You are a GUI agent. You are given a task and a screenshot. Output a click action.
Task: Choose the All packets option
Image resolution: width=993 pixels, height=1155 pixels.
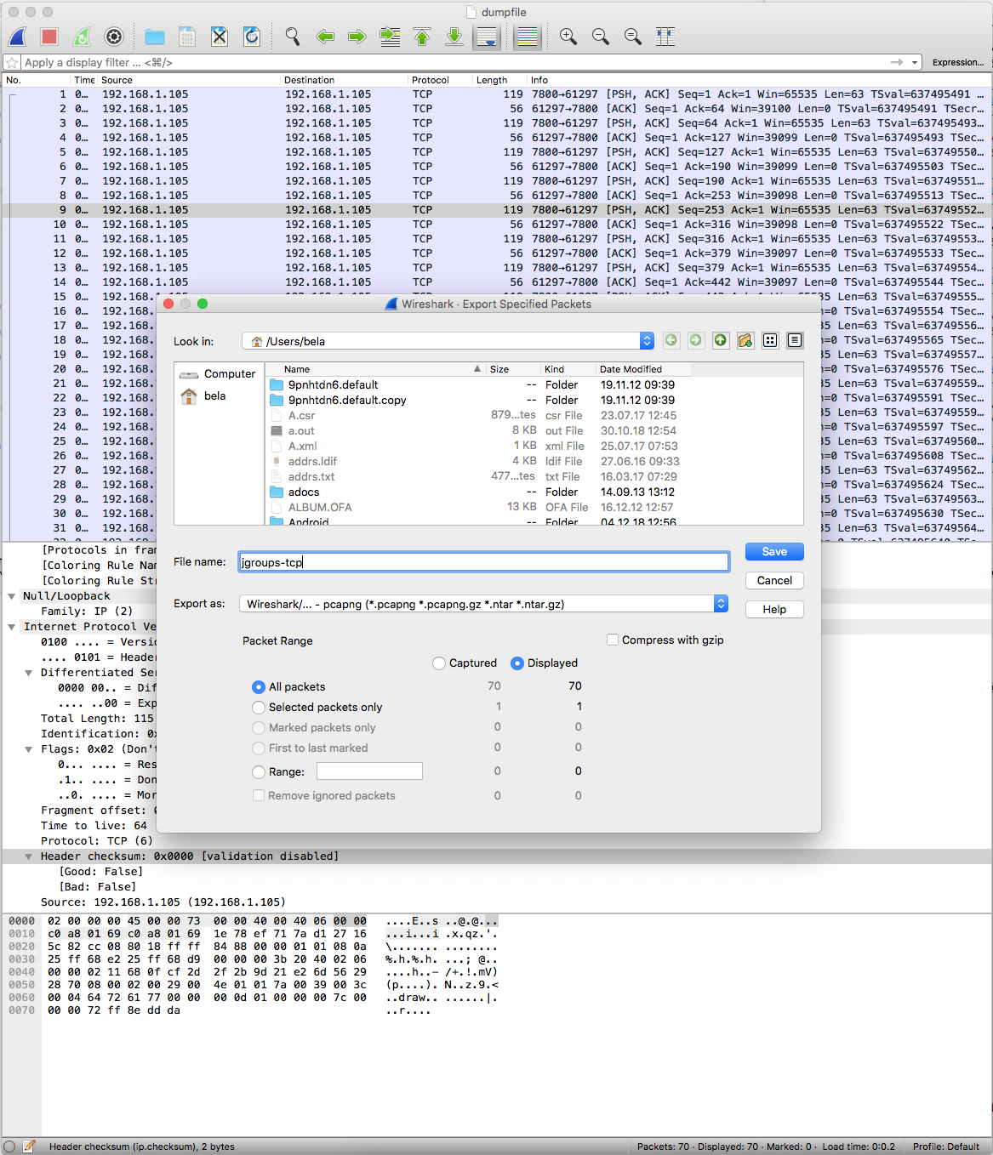(259, 687)
